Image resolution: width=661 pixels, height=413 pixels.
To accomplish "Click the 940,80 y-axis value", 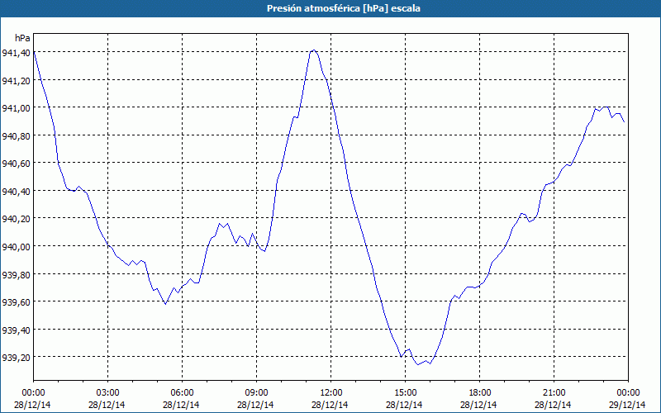I will (x=16, y=135).
